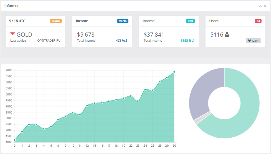Click the first data point at day 0
The height and width of the screenshot is (154, 271).
(15, 140)
